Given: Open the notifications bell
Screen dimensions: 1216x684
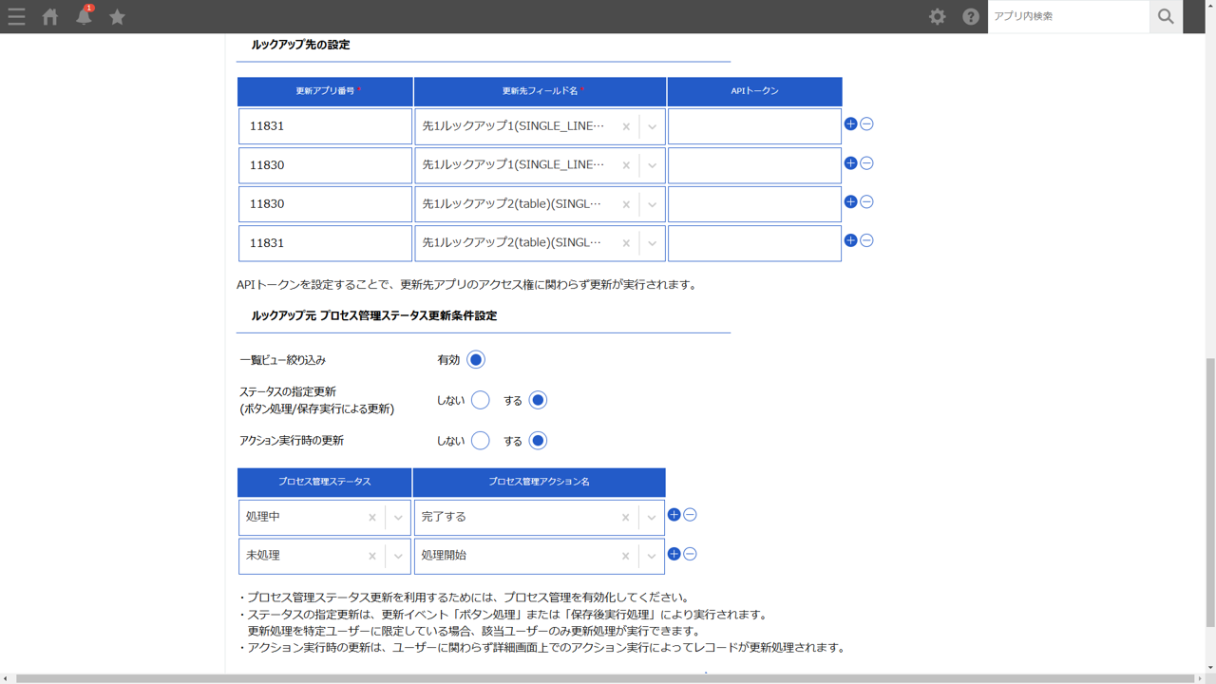Looking at the screenshot, I should point(84,16).
